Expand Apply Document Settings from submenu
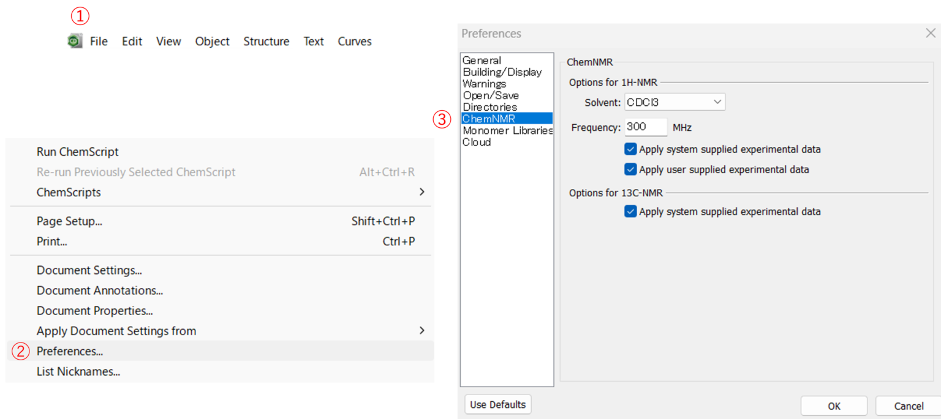 (219, 331)
